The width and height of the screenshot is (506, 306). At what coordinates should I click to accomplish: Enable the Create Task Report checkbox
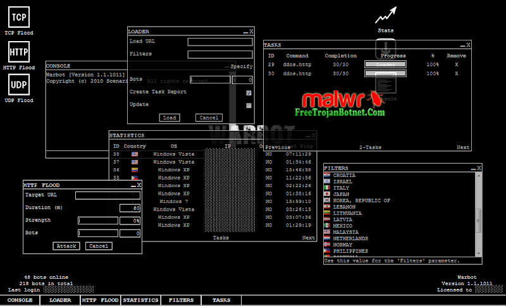click(x=249, y=93)
